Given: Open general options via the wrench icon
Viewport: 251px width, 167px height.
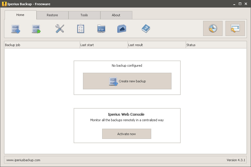Looking at the screenshot, I should tap(59, 28).
